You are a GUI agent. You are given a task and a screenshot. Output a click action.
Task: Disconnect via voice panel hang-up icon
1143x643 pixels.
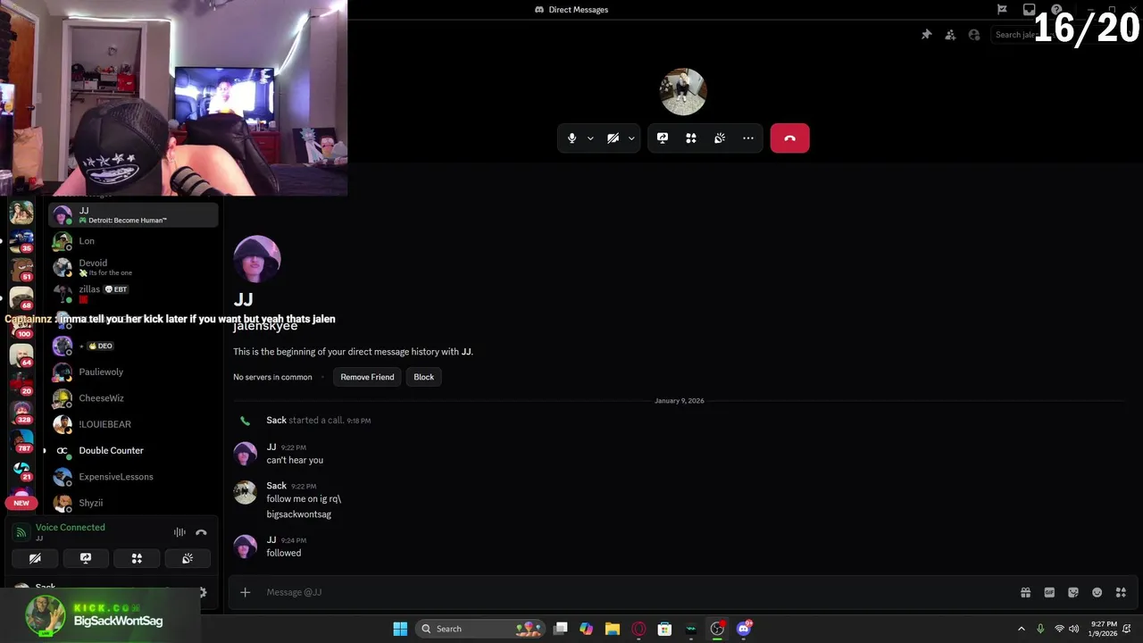coord(201,532)
